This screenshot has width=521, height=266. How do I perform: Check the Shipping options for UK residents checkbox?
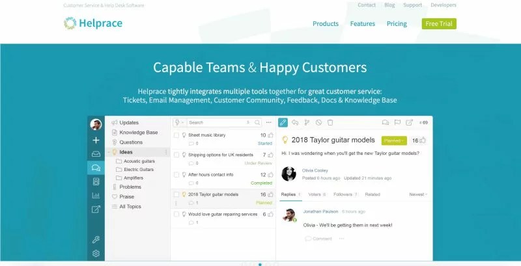176,155
